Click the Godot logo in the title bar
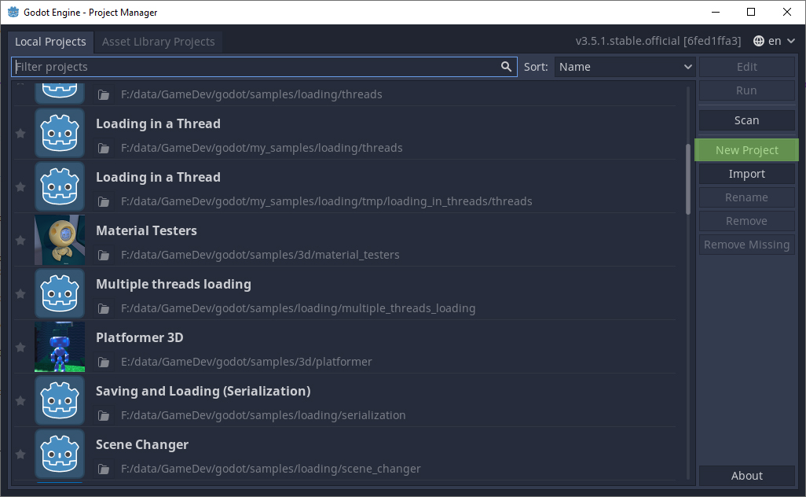This screenshot has height=497, width=806. (13, 12)
